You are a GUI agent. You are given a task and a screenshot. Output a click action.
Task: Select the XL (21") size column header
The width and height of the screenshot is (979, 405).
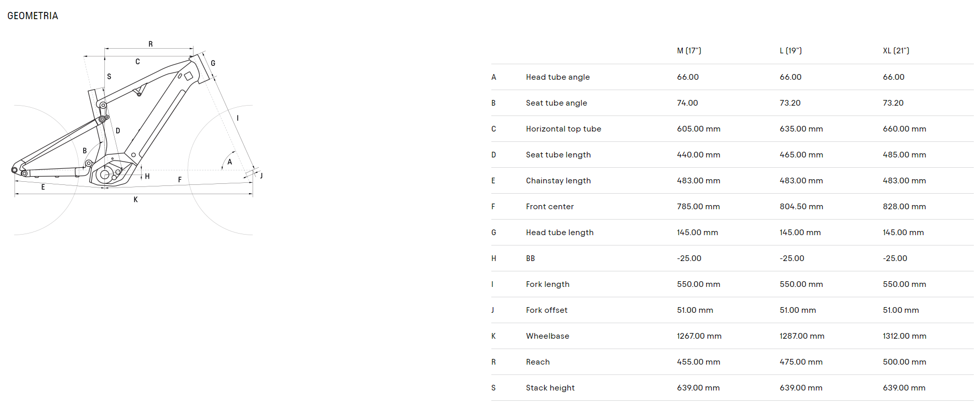click(x=896, y=51)
